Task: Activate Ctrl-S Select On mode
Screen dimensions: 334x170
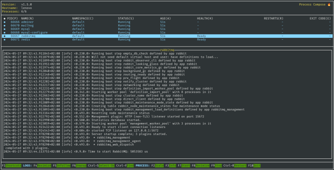Action: tap(101, 165)
